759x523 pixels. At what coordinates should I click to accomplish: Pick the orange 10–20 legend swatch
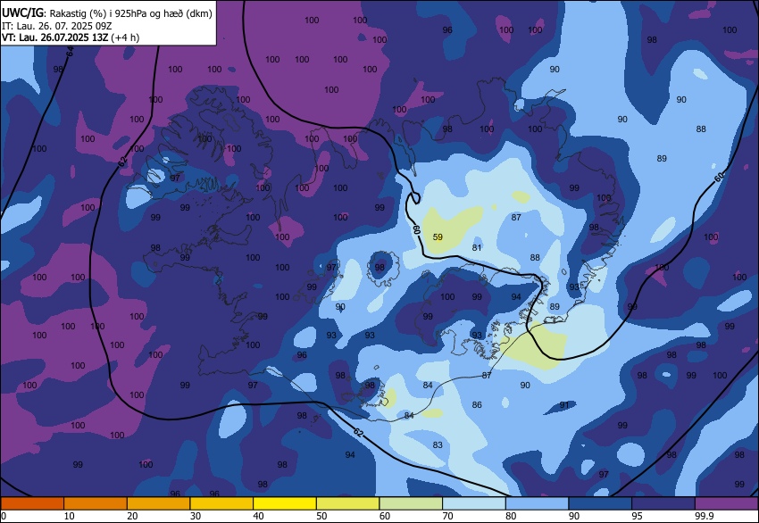pyautogui.click(x=96, y=503)
